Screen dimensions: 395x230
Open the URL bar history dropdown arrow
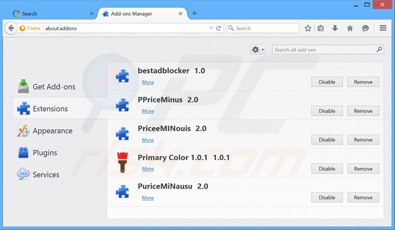point(211,28)
